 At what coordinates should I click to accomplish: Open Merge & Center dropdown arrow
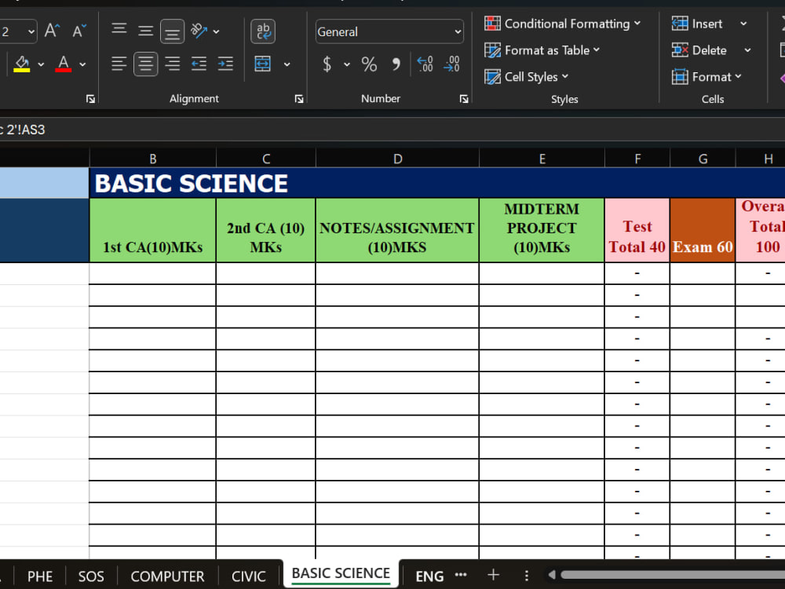click(x=287, y=64)
